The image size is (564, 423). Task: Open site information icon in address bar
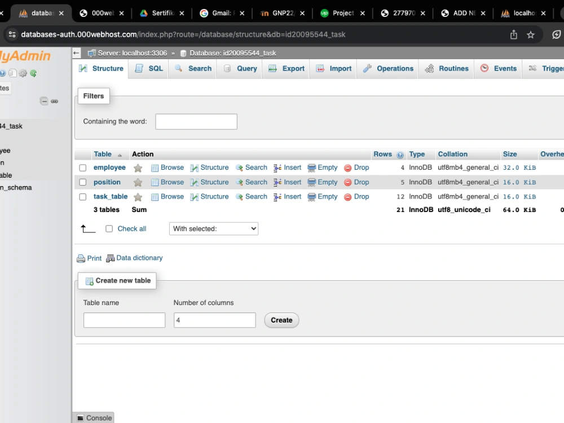pos(12,34)
